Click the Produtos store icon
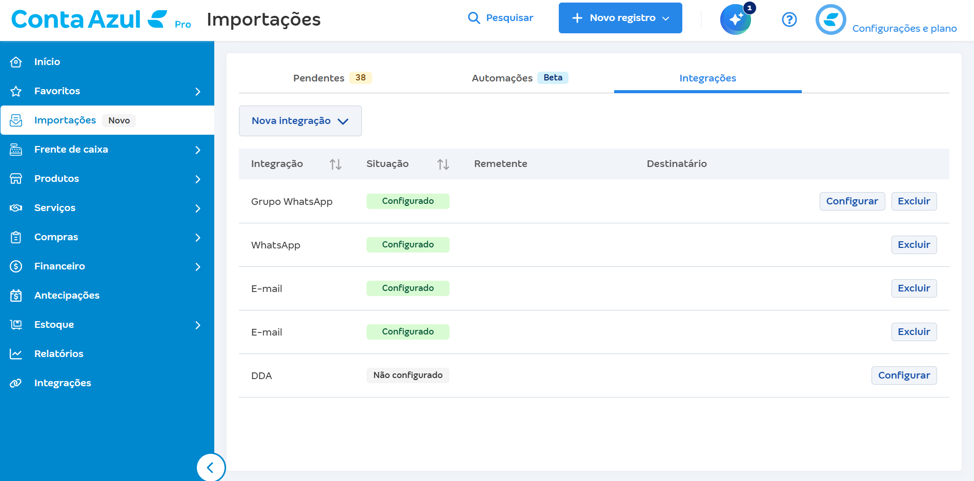Screen dimensions: 974x481 tap(16, 179)
